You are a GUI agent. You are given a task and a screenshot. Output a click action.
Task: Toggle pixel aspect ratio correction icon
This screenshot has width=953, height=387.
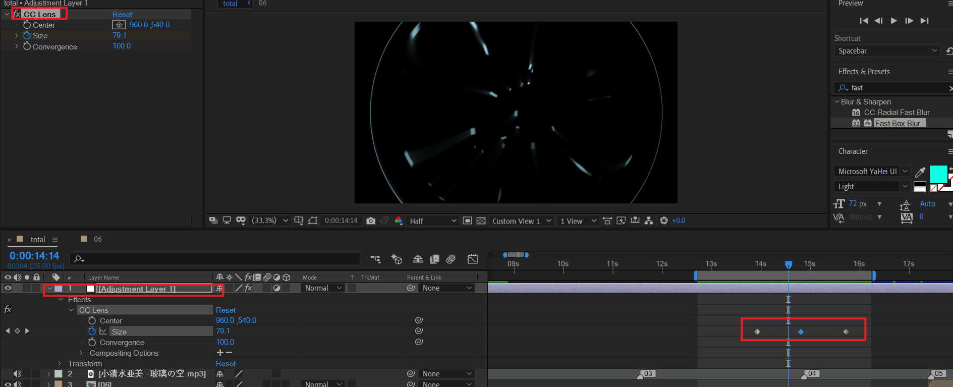tap(607, 220)
